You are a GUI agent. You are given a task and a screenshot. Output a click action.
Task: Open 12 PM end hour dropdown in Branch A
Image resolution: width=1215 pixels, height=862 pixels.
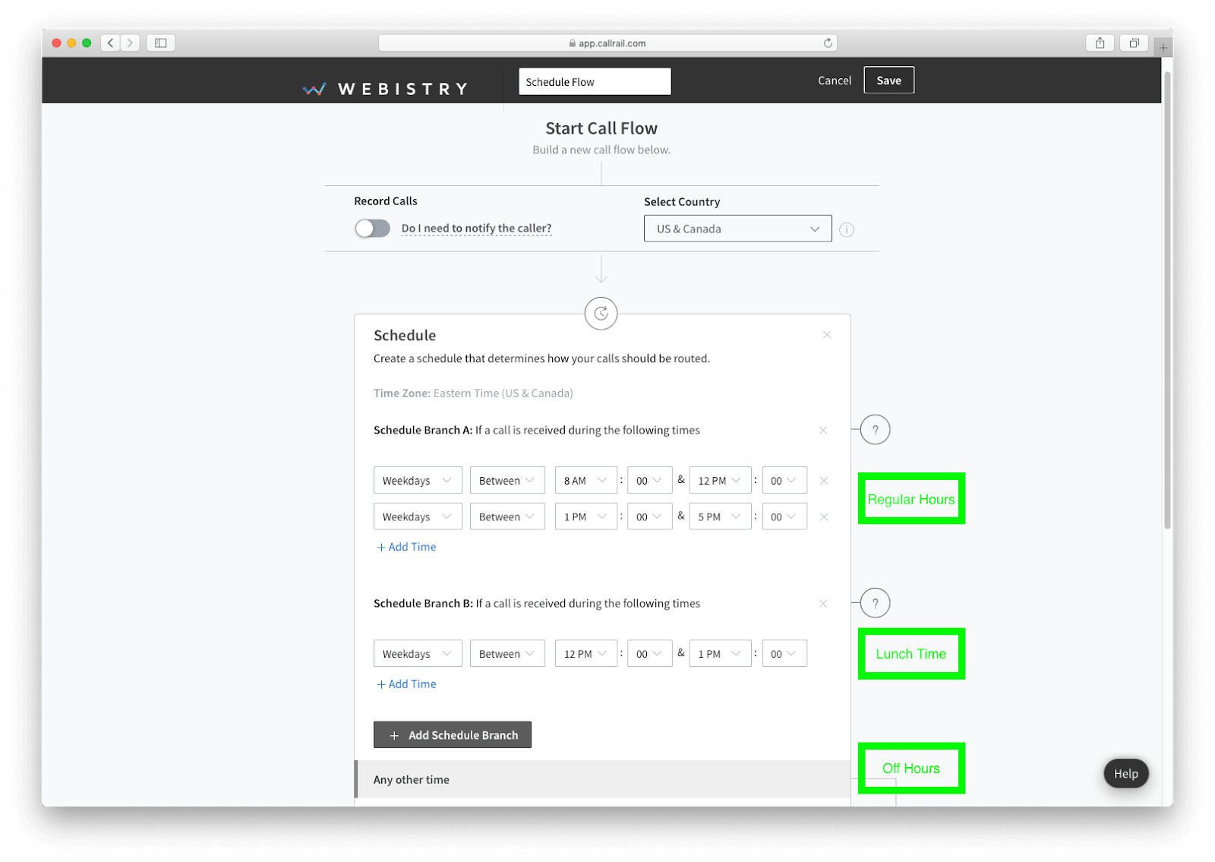pos(720,481)
